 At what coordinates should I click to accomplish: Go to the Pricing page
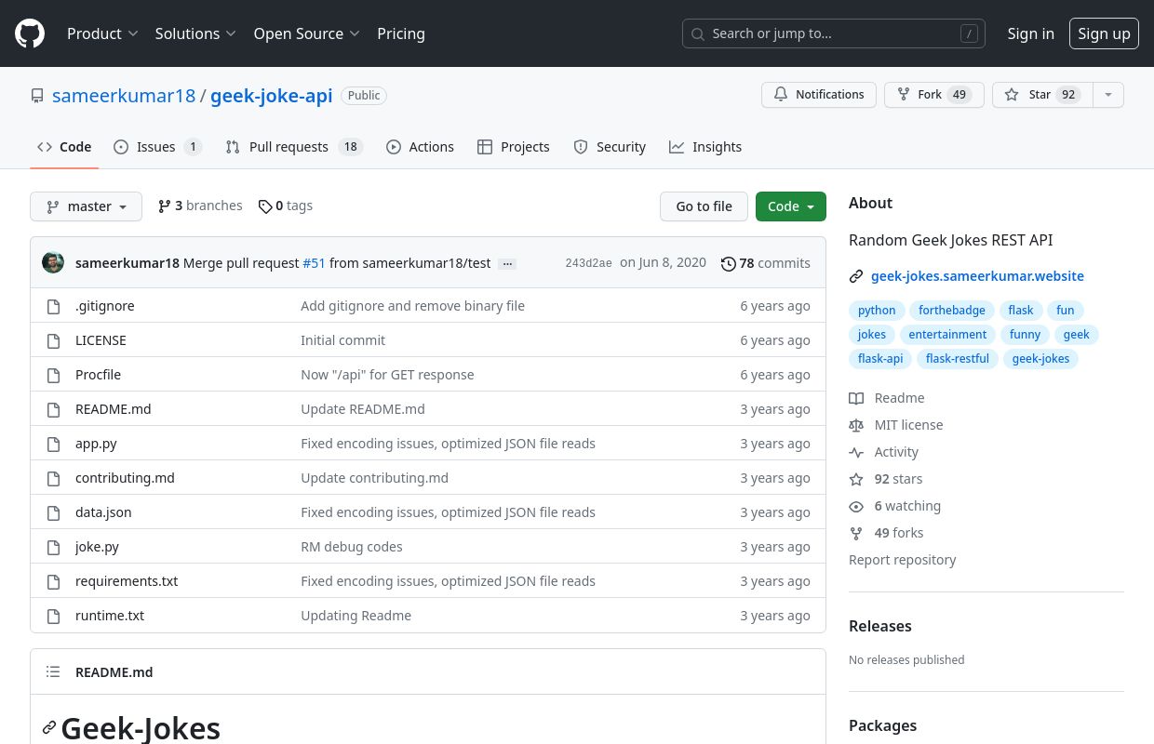(x=401, y=33)
